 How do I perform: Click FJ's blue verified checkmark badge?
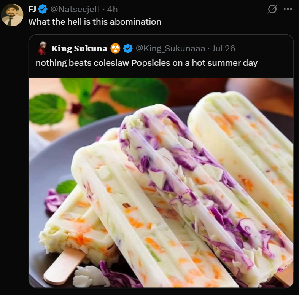(43, 9)
